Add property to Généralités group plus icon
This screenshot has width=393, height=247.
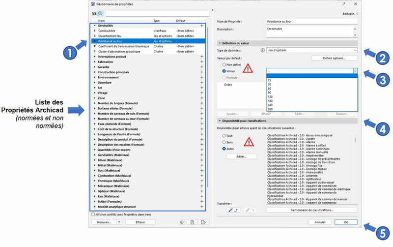click(202, 26)
